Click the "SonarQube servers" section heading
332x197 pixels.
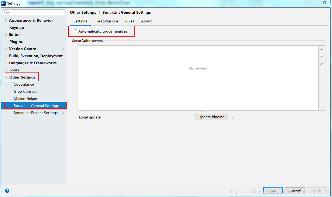coord(87,41)
